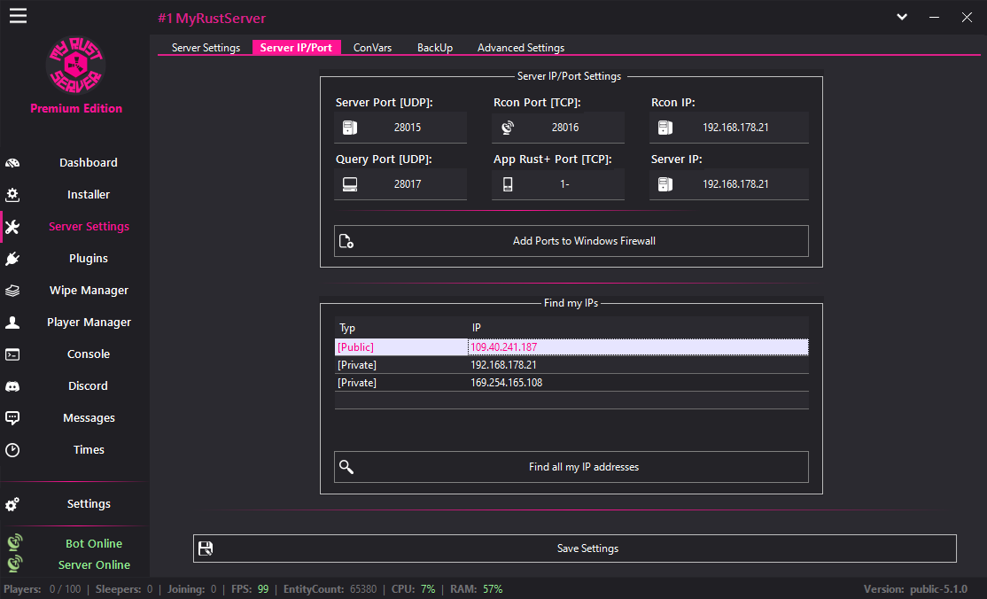Open Console in the sidebar
Screen dimensions: 987x599
[x=89, y=354]
